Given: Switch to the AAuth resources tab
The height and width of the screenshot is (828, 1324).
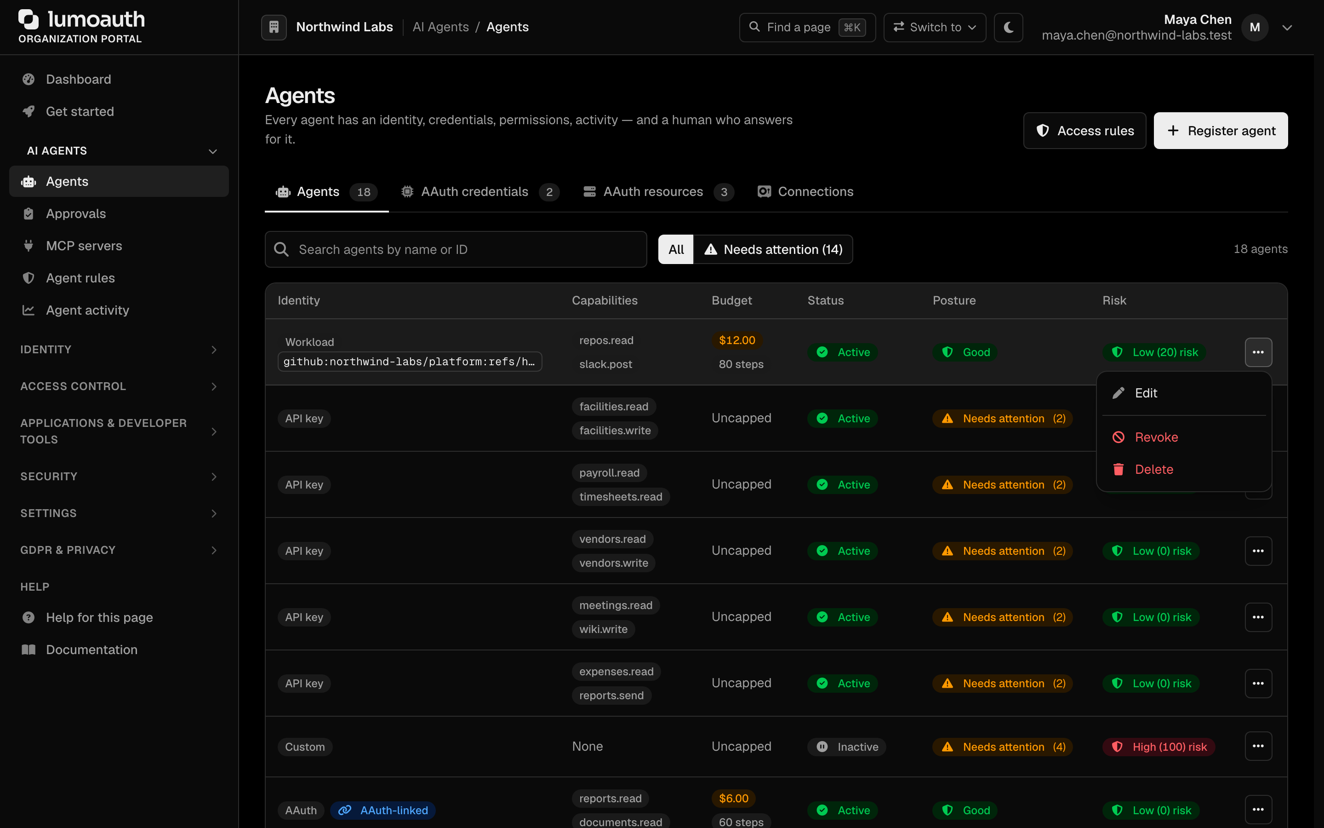Looking at the screenshot, I should tap(658, 192).
